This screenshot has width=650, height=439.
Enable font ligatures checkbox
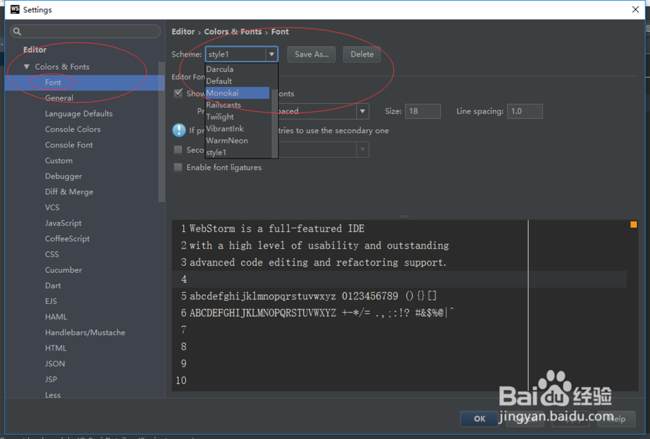pos(178,168)
